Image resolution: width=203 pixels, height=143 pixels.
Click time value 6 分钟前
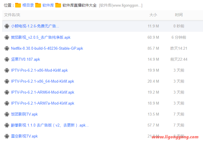point(179,37)
